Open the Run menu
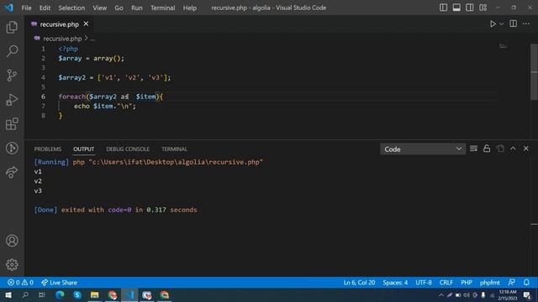 136,8
